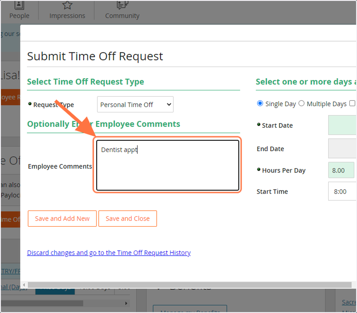Open Discard changes and go to history link
The width and height of the screenshot is (357, 313).
[x=109, y=253]
